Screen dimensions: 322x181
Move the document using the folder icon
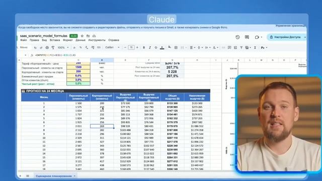click(88, 36)
